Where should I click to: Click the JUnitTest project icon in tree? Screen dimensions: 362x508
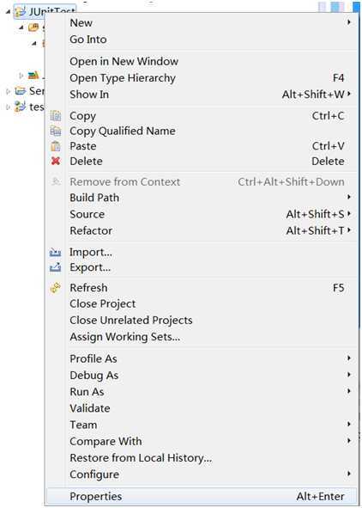(x=20, y=12)
